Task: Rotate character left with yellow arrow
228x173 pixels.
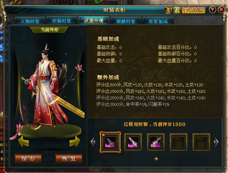Action: tap(23, 141)
